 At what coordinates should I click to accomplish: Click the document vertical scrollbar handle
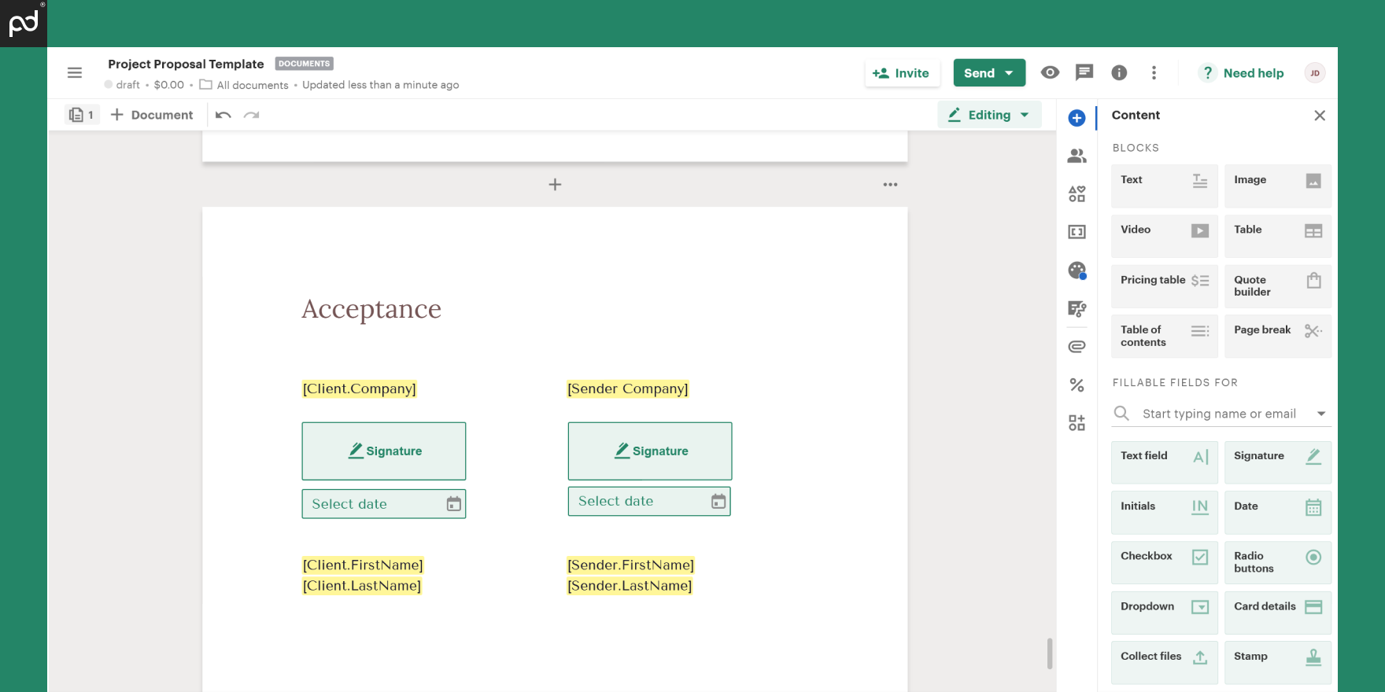1050,653
